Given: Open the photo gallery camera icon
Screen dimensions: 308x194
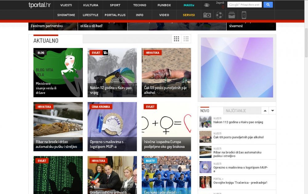Looking at the screenshot, I should click(207, 15).
